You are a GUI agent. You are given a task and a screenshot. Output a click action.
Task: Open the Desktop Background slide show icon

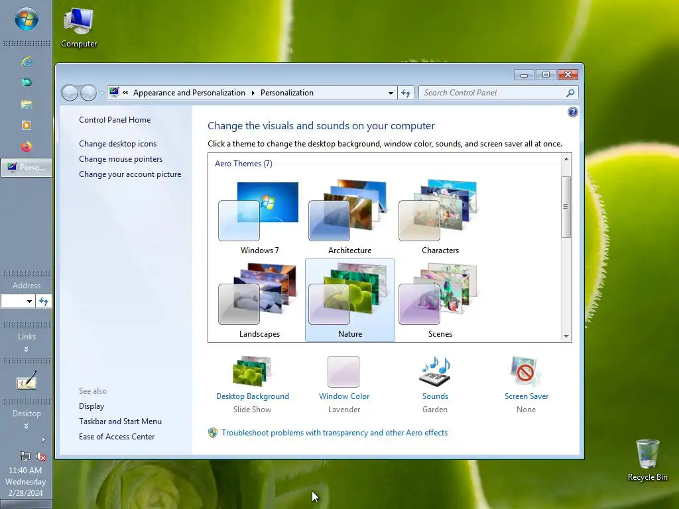252,371
